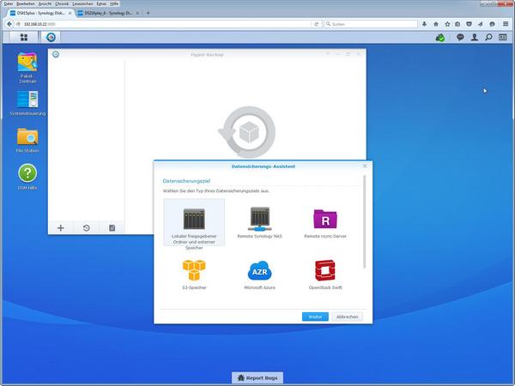Open the Hilfe menu
The height and width of the screenshot is (386, 515).
pos(114,3)
